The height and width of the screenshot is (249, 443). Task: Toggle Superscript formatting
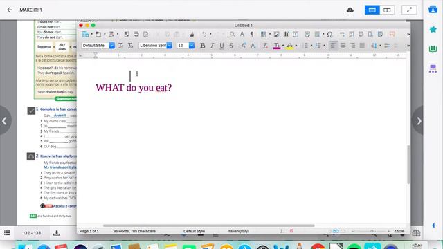click(x=243, y=46)
